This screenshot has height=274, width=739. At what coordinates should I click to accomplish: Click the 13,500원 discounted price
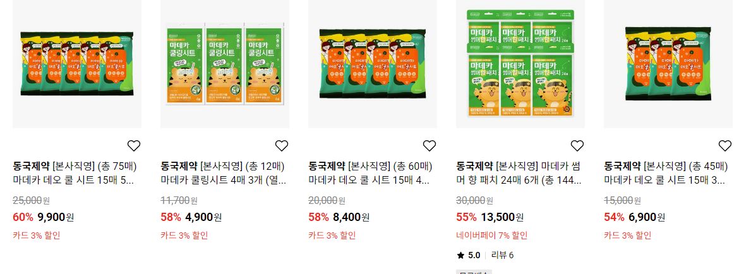pyautogui.click(x=502, y=217)
